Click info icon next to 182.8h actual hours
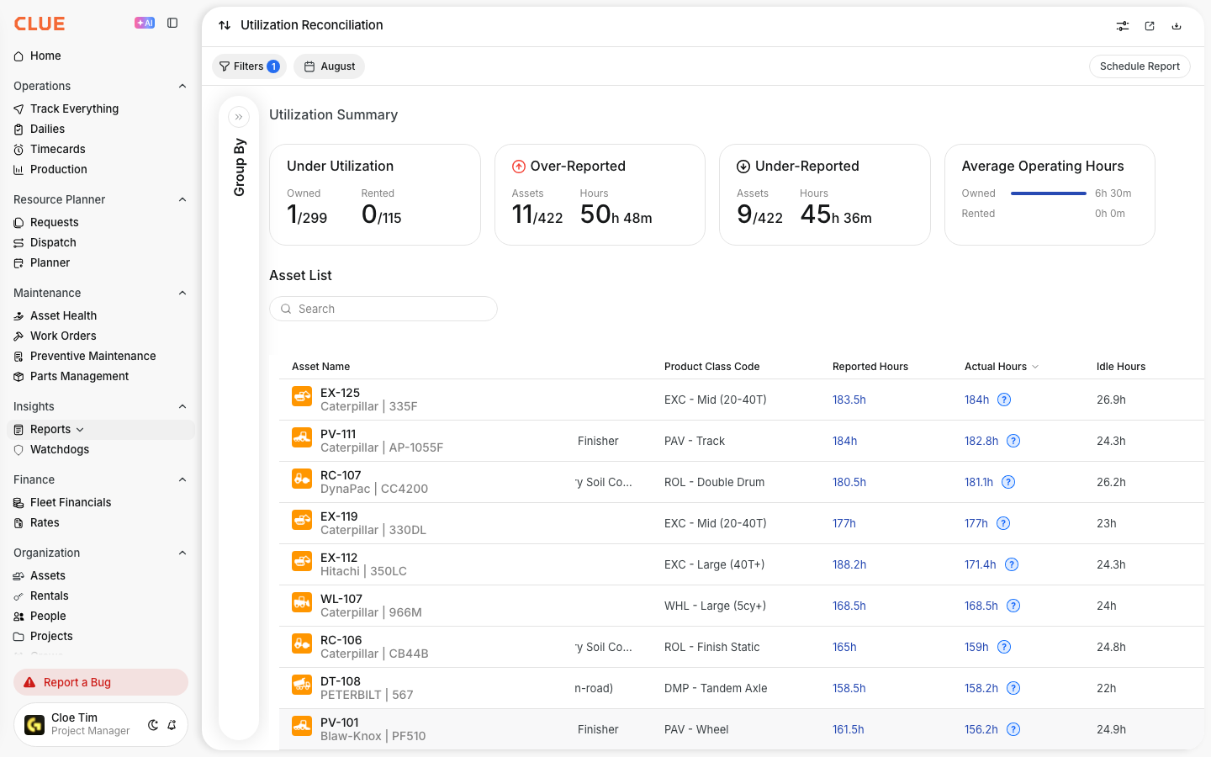 coord(1013,441)
